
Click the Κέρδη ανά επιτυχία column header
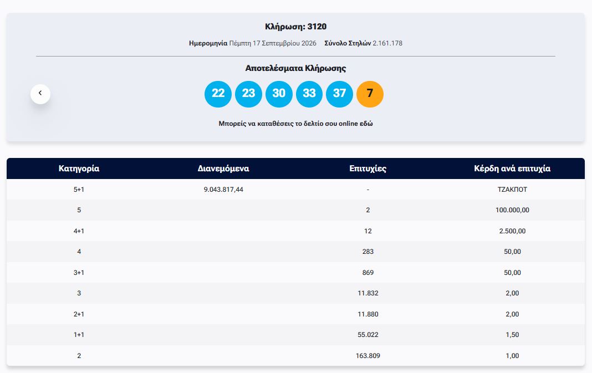pos(512,168)
